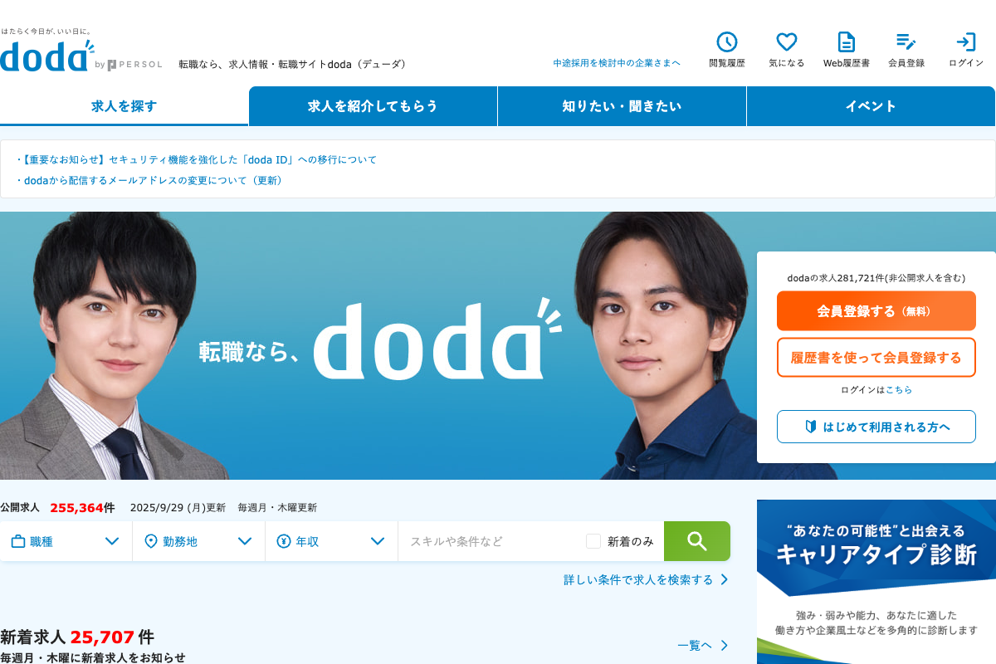Click the 会員登録 pencil icon
Image resolution: width=996 pixels, height=664 pixels.
[x=906, y=42]
